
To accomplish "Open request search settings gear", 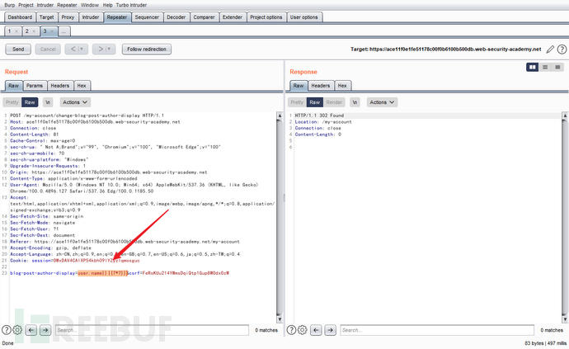I will pyautogui.click(x=17, y=330).
